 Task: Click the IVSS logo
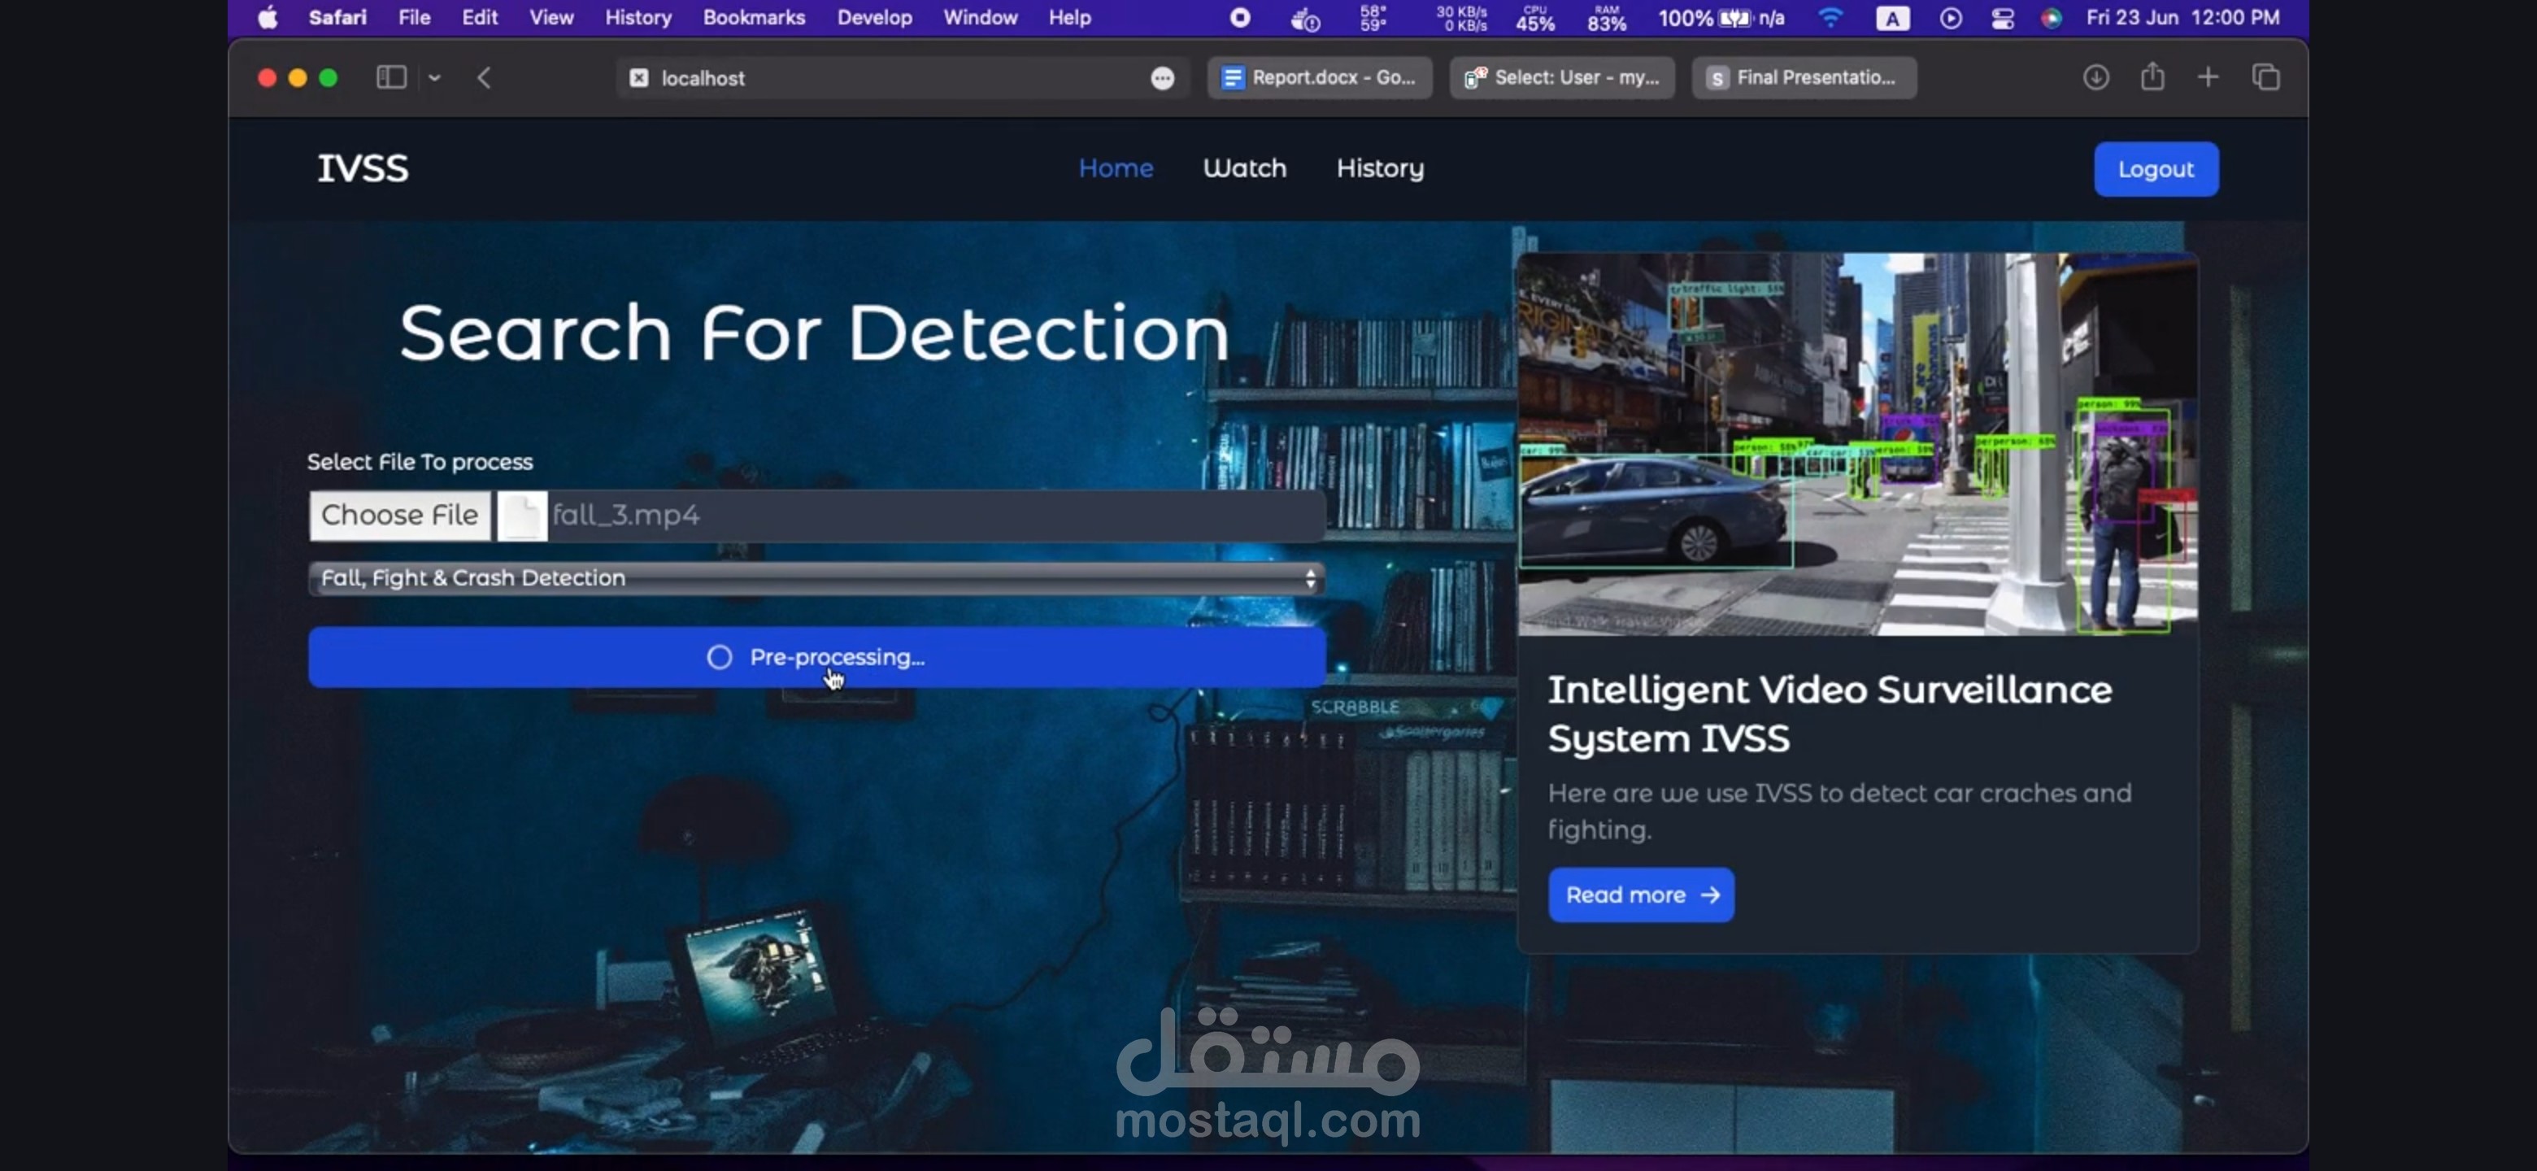[x=363, y=168]
